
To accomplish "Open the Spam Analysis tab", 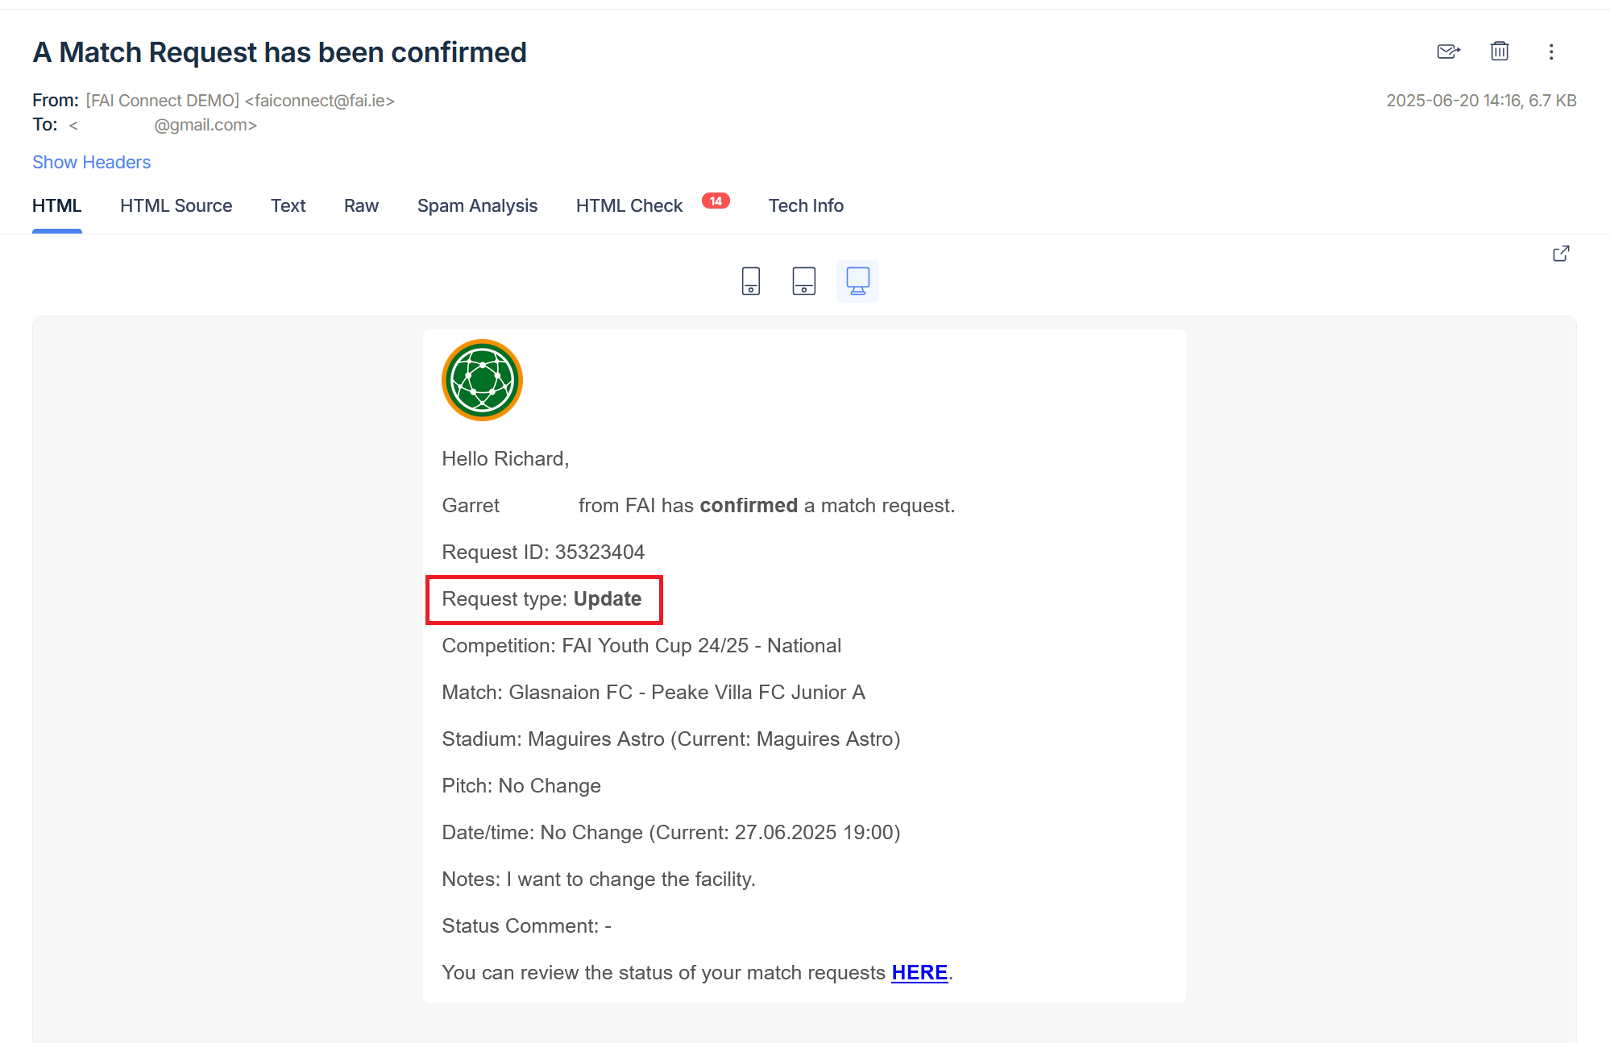I will [477, 206].
